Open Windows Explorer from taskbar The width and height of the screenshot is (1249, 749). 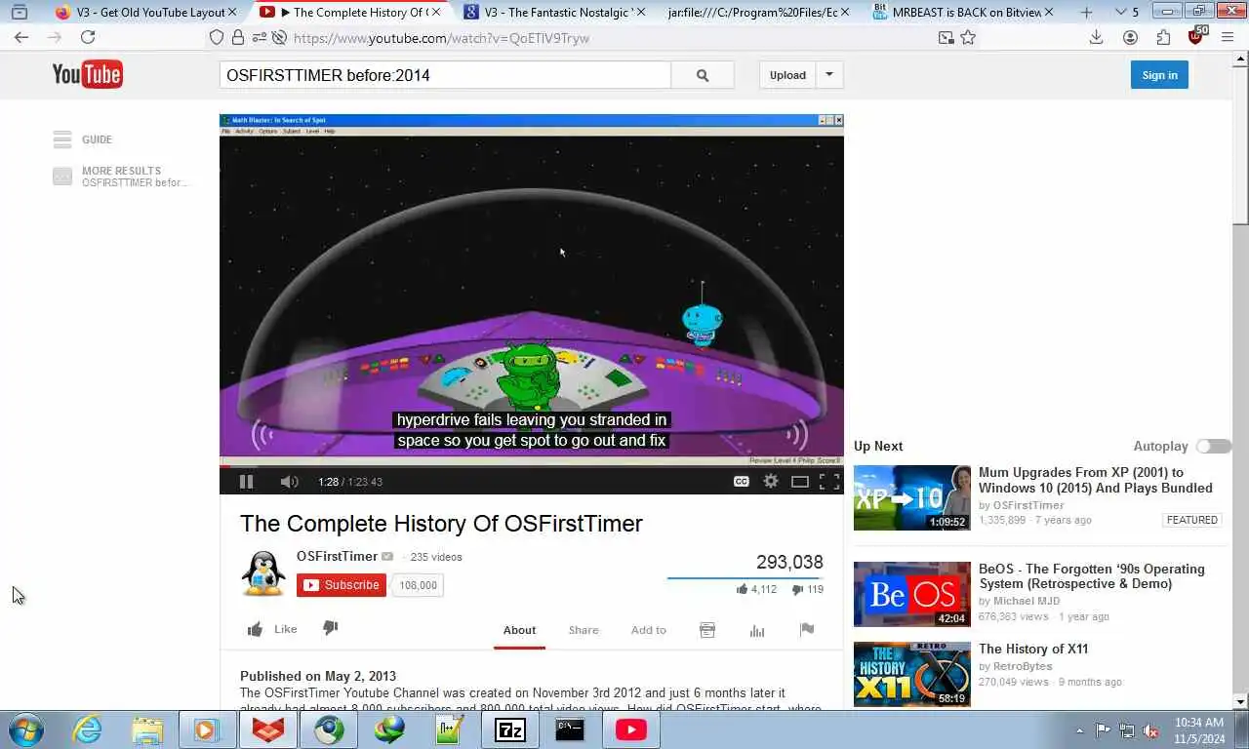pyautogui.click(x=147, y=729)
